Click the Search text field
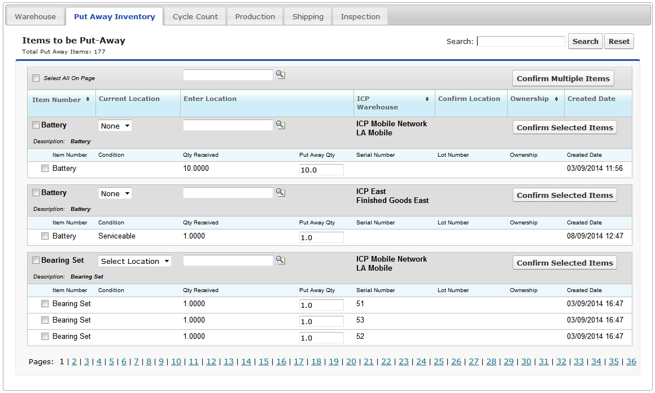The image size is (655, 393). tap(521, 41)
